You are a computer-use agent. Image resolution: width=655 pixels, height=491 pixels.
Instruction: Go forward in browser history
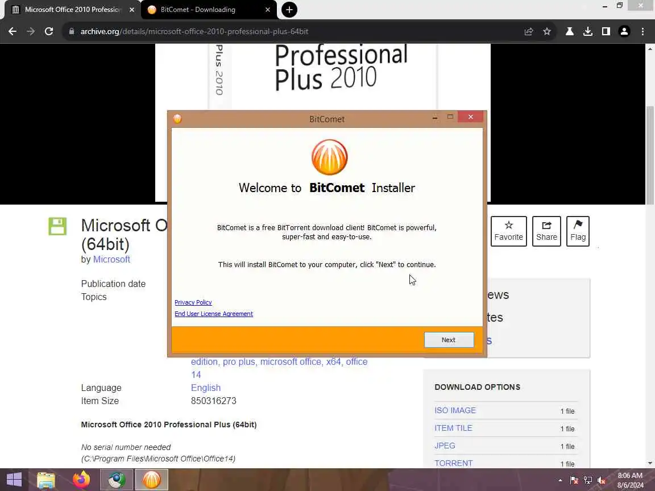coord(31,31)
